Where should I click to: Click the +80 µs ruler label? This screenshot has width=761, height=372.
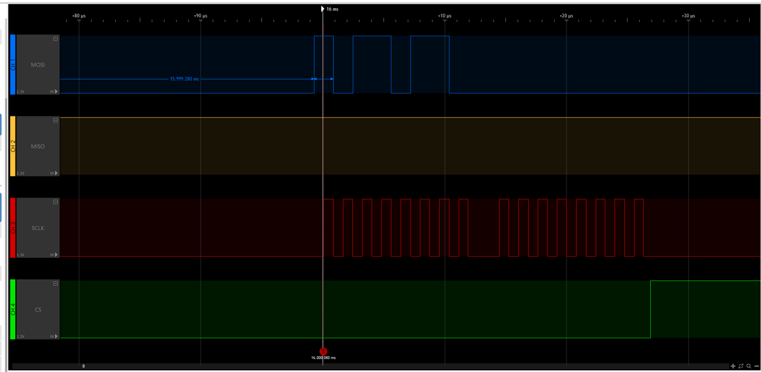click(x=79, y=16)
